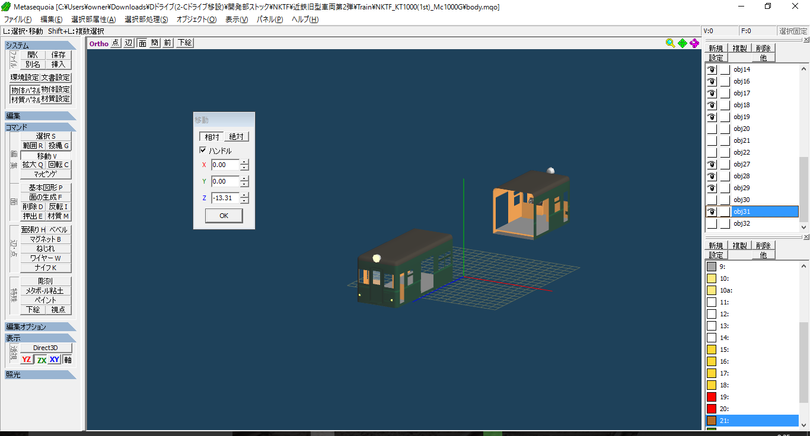Select the 基本図形 P primitive command

click(46, 188)
